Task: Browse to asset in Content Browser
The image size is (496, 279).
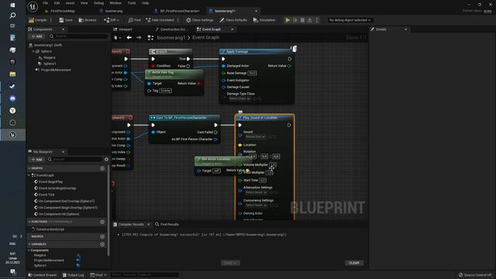Action: pos(88,20)
